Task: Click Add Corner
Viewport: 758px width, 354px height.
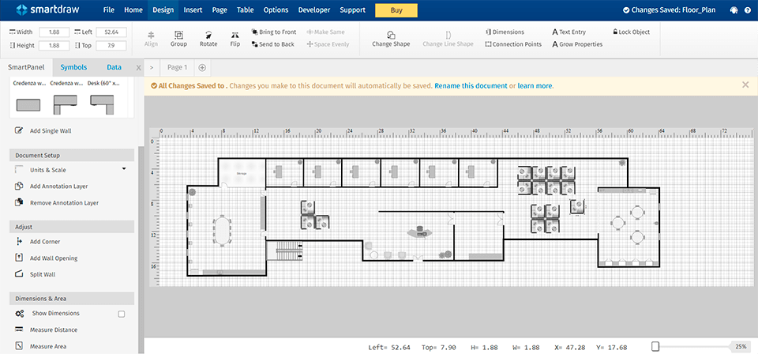Action: (x=38, y=241)
